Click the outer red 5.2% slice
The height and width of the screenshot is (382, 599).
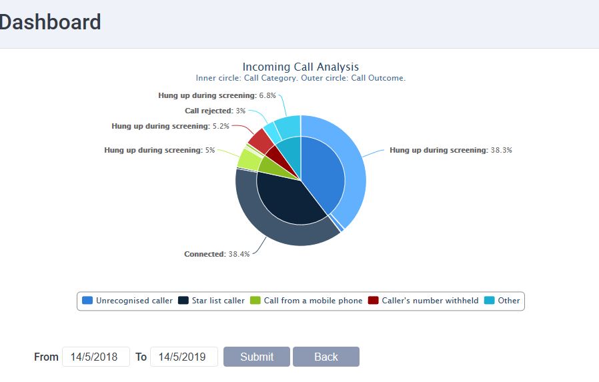click(x=259, y=141)
